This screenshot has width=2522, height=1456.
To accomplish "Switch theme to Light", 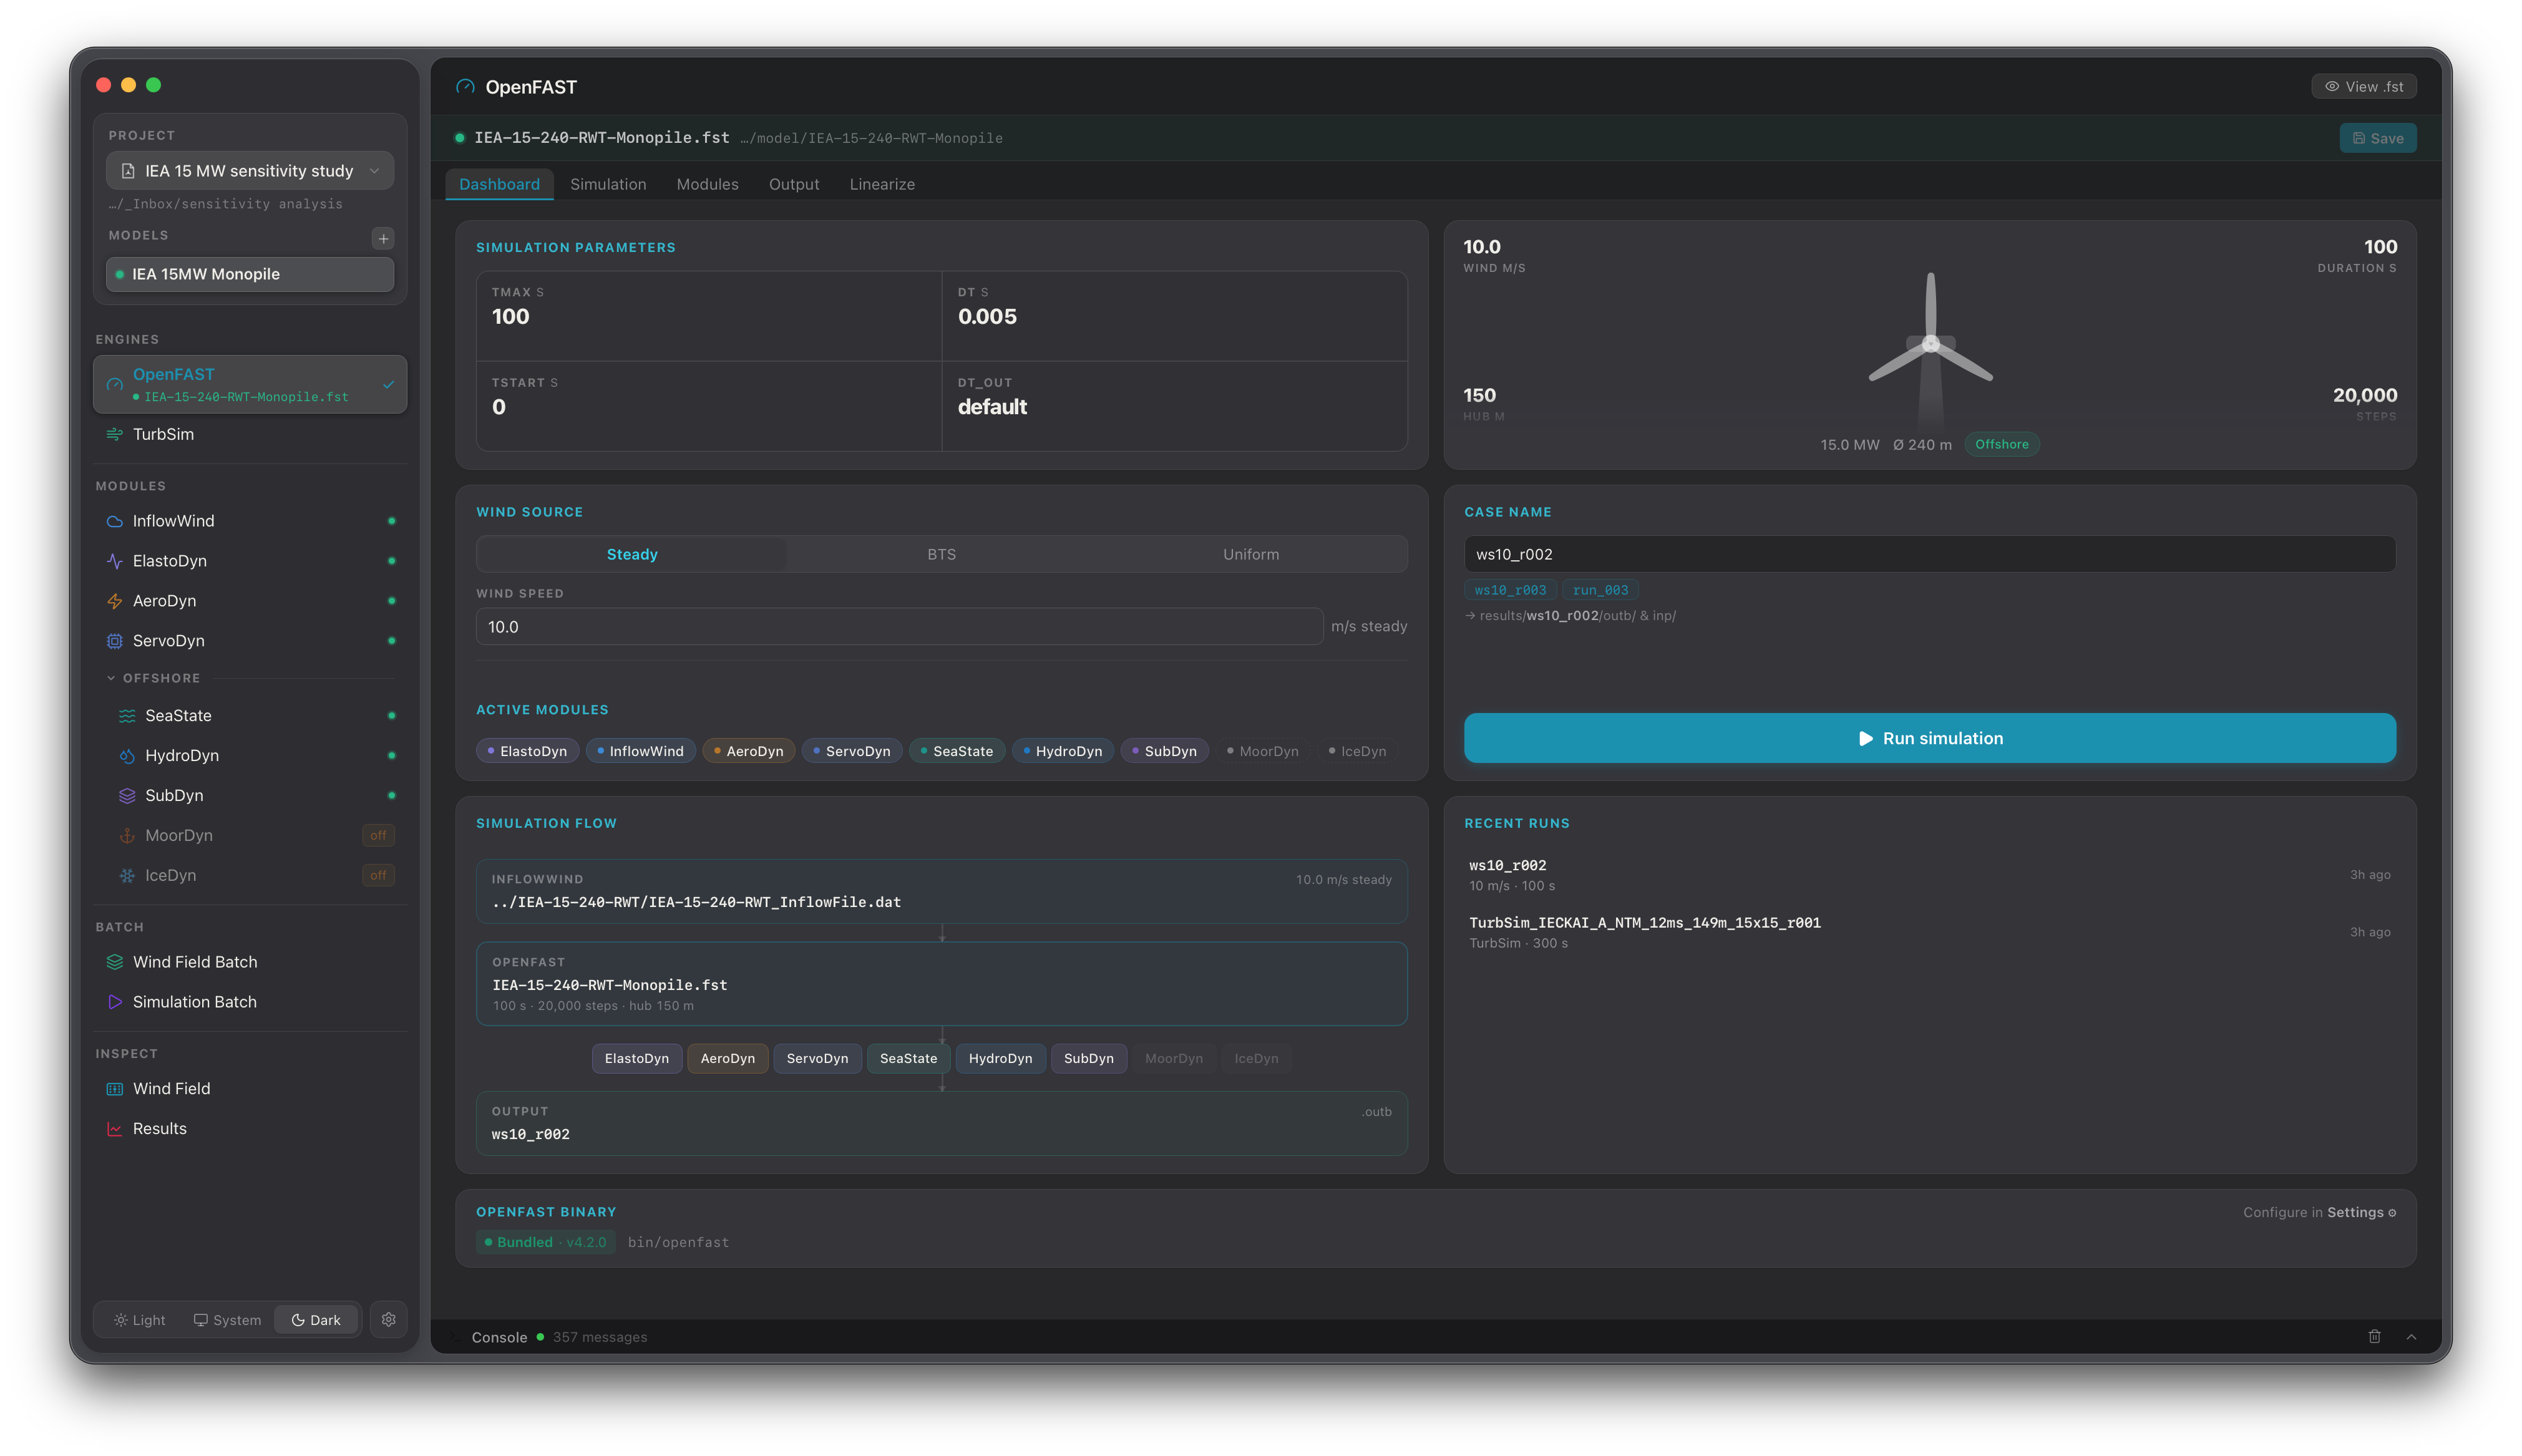I will click(x=140, y=1320).
